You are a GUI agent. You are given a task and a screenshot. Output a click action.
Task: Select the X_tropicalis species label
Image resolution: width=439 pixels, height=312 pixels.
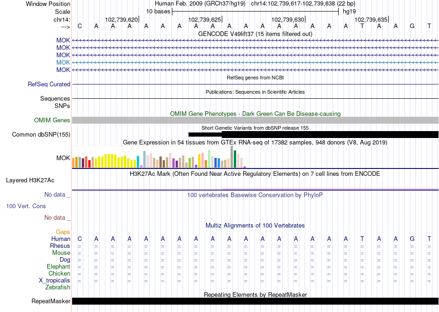(x=55, y=281)
